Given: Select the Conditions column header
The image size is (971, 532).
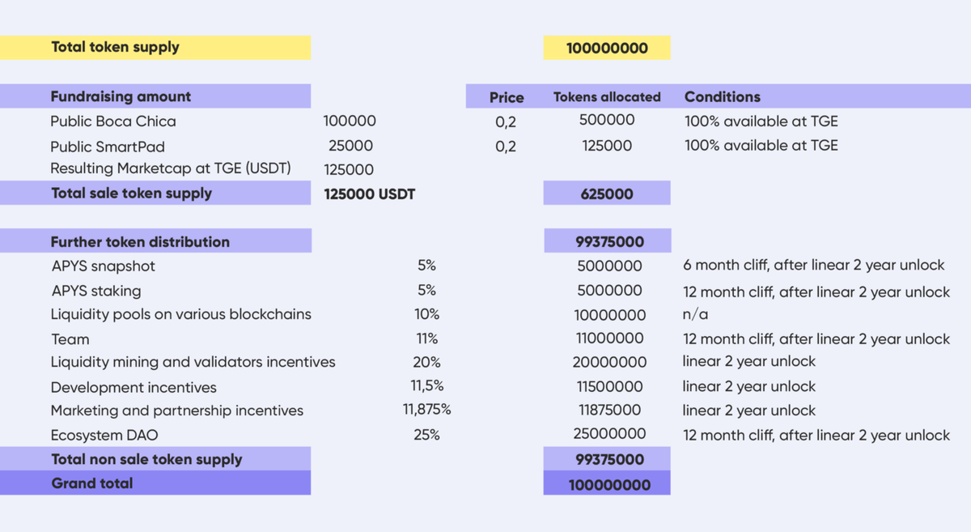Looking at the screenshot, I should tap(723, 96).
